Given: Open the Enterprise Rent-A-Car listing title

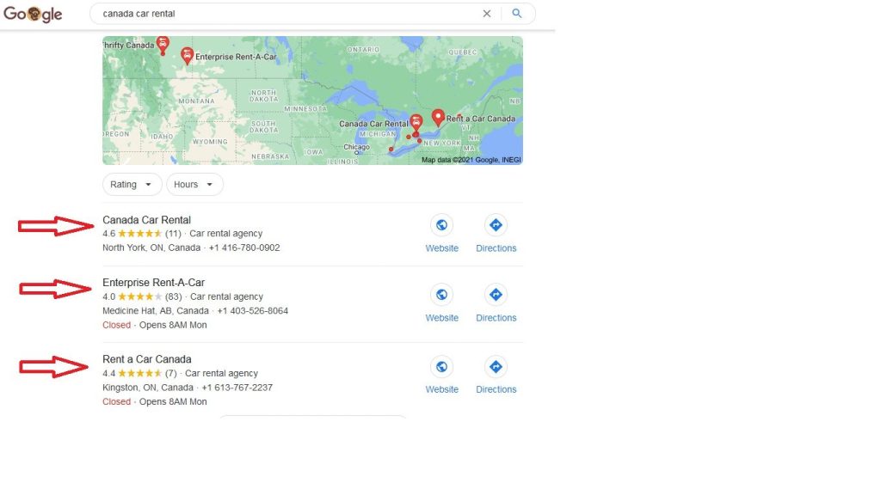Looking at the screenshot, I should [x=153, y=283].
